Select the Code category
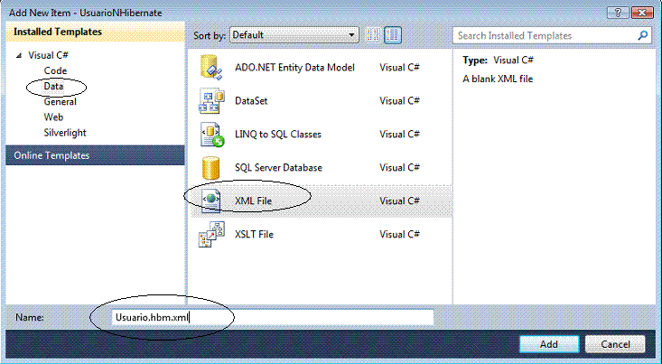The image size is (662, 364). click(x=55, y=70)
